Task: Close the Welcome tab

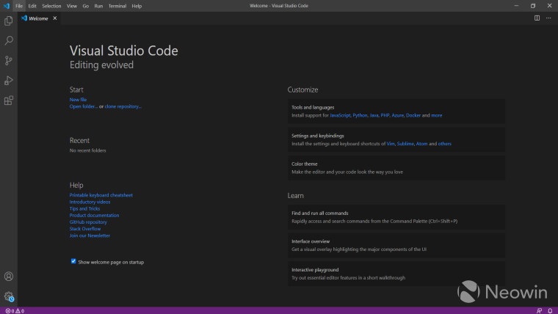Action: coord(54,18)
